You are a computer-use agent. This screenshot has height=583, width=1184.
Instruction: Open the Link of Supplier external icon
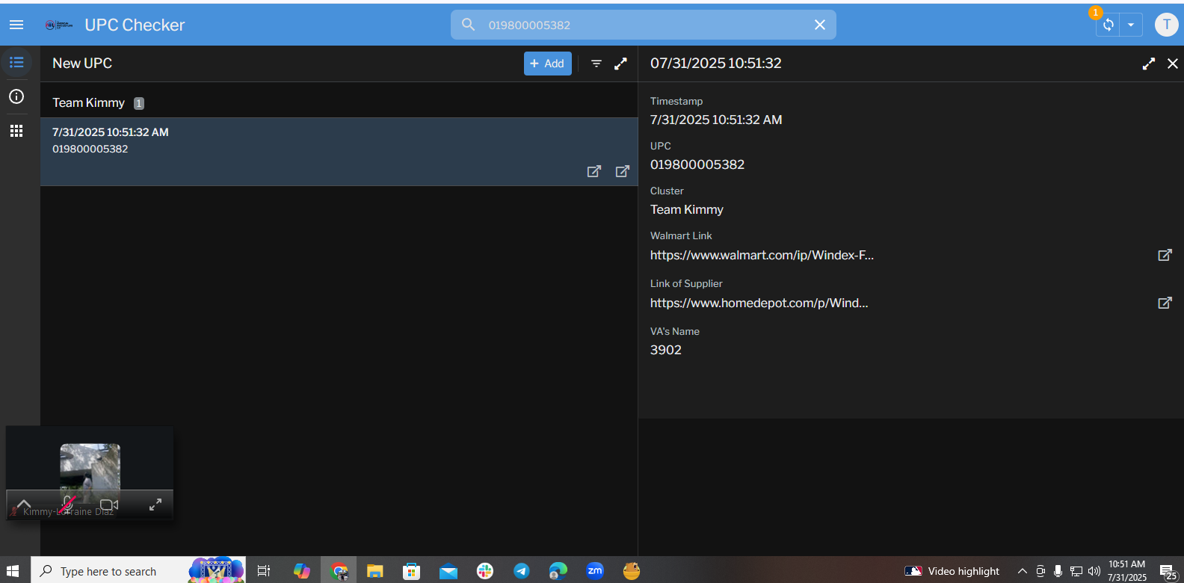click(x=1164, y=303)
